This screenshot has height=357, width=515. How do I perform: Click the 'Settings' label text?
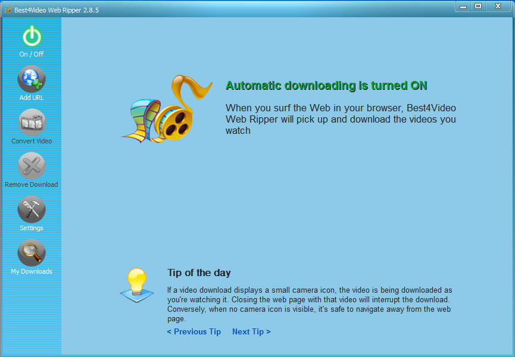click(32, 228)
